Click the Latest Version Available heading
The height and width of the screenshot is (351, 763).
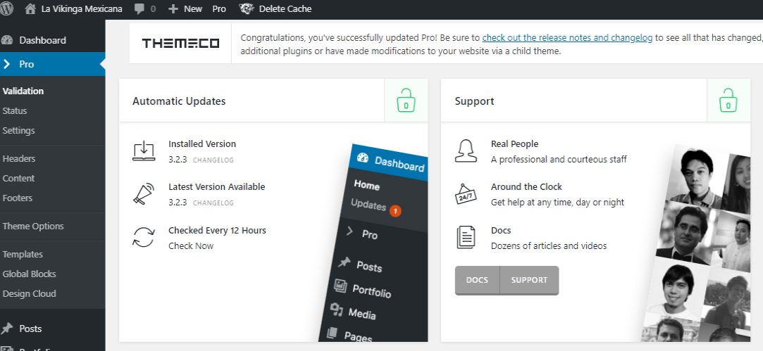(x=216, y=186)
